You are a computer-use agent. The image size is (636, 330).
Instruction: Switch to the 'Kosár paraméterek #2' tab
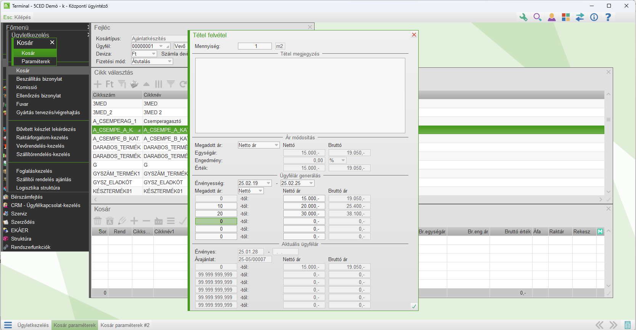click(x=125, y=325)
